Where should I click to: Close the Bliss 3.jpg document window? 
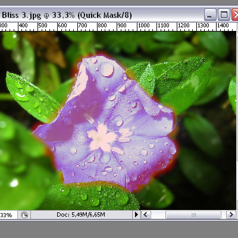coord(235,15)
